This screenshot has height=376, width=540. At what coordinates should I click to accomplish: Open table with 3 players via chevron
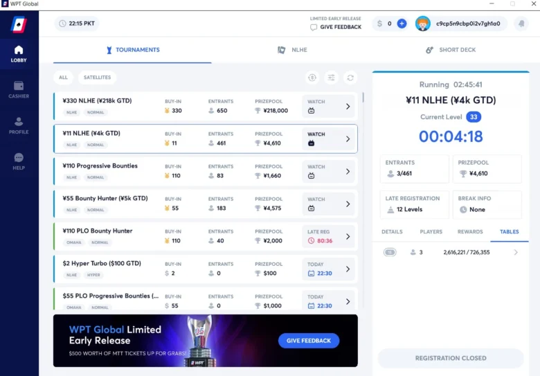(516, 252)
